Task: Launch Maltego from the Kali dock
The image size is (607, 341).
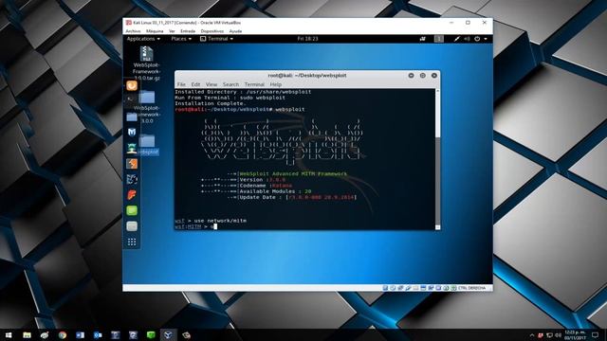Action: [x=132, y=179]
